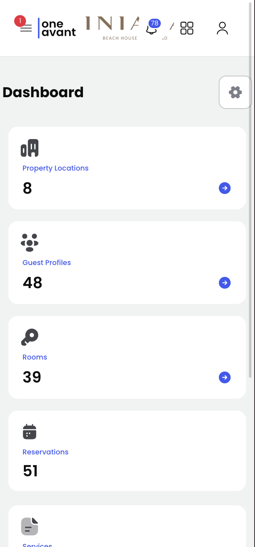The image size is (255, 547).
Task: Open the apps grid launcher
Action: [187, 28]
